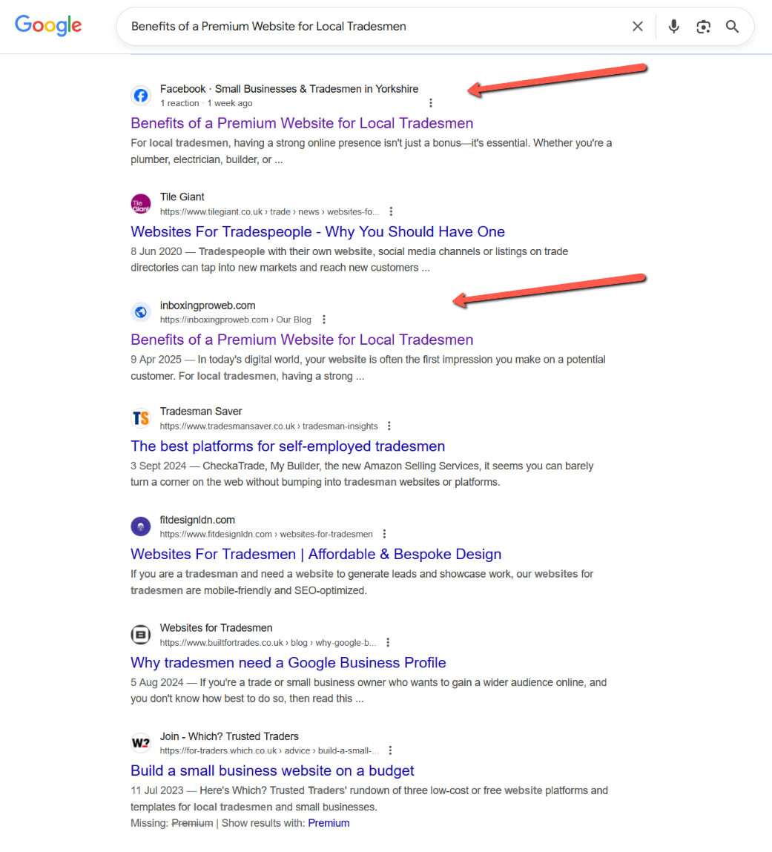Open three-dot menu for inboxingproweb.com result

click(x=324, y=320)
